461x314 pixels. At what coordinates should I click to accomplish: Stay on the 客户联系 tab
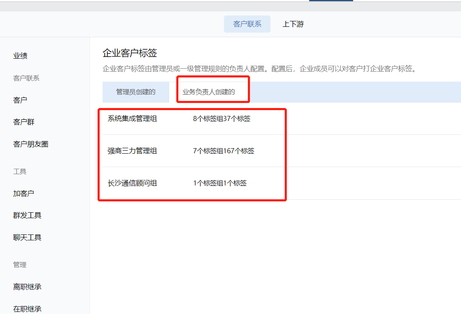click(247, 24)
